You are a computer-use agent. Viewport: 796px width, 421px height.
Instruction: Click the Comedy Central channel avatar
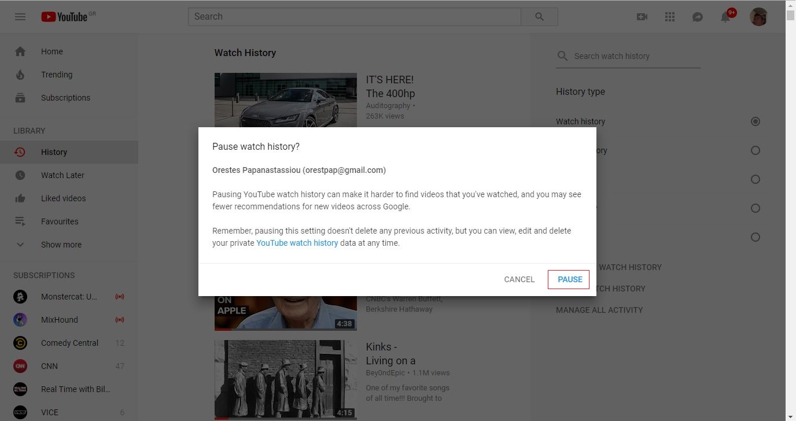pyautogui.click(x=20, y=343)
